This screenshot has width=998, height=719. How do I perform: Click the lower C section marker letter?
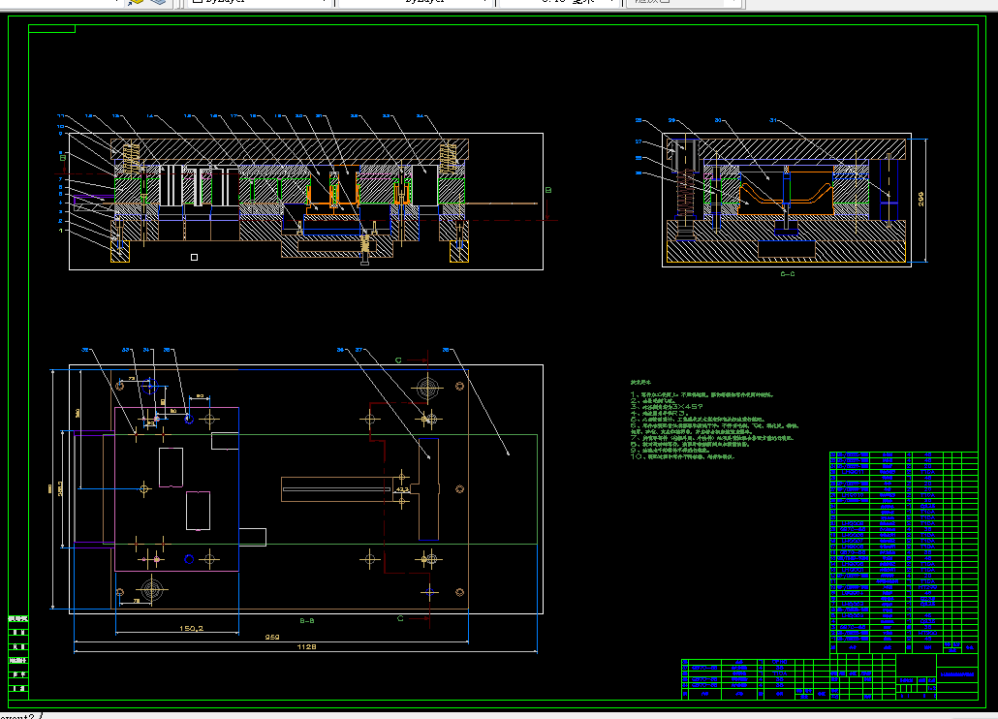point(400,618)
